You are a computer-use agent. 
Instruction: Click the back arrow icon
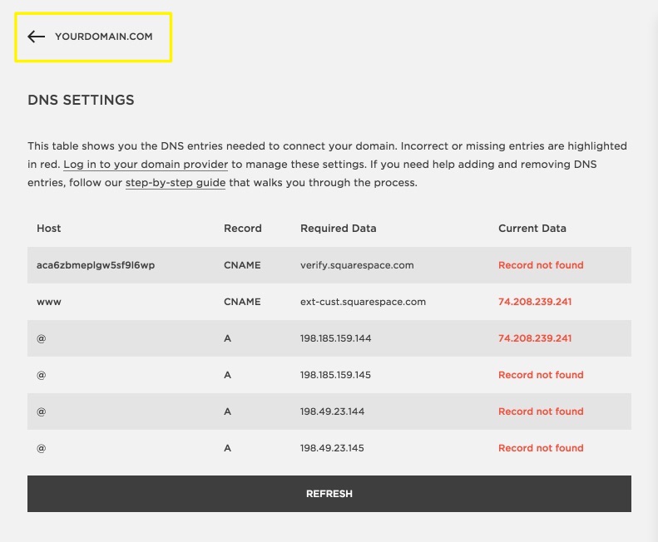36,37
